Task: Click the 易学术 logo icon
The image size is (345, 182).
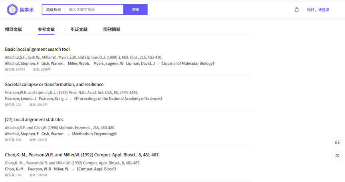Action: 12,10
